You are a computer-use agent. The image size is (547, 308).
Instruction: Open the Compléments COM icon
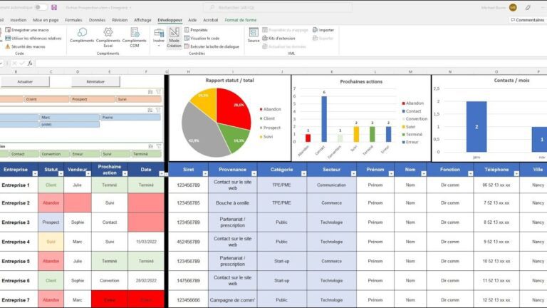135,33
